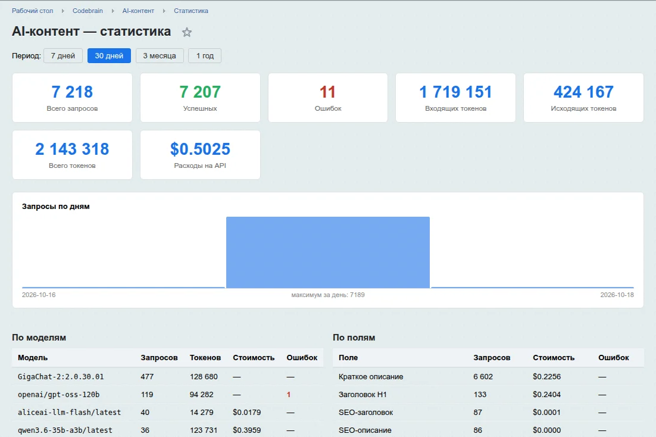
Task: Select the SEO-описание field name
Action: click(365, 430)
